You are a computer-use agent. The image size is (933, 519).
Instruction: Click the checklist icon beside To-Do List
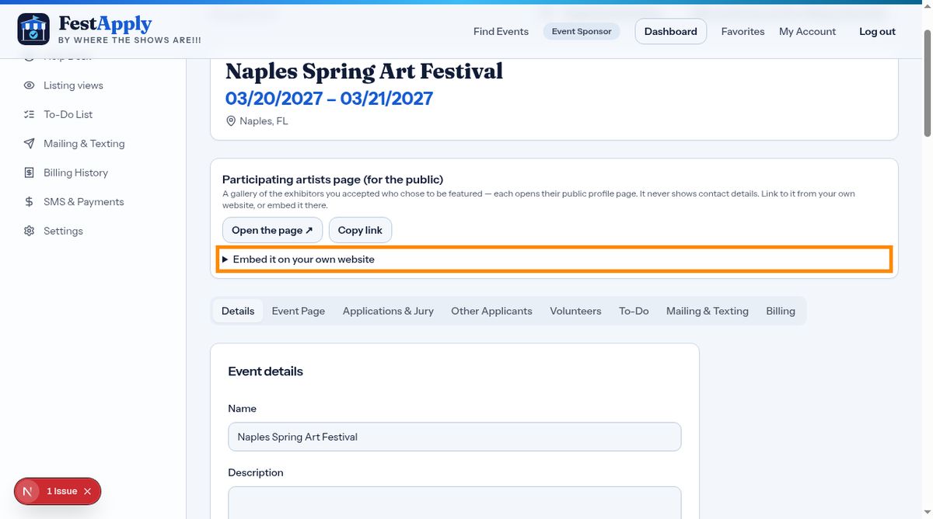click(x=29, y=114)
